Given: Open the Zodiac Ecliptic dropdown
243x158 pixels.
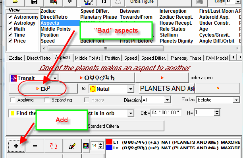Looking at the screenshot, I should pos(218,100).
